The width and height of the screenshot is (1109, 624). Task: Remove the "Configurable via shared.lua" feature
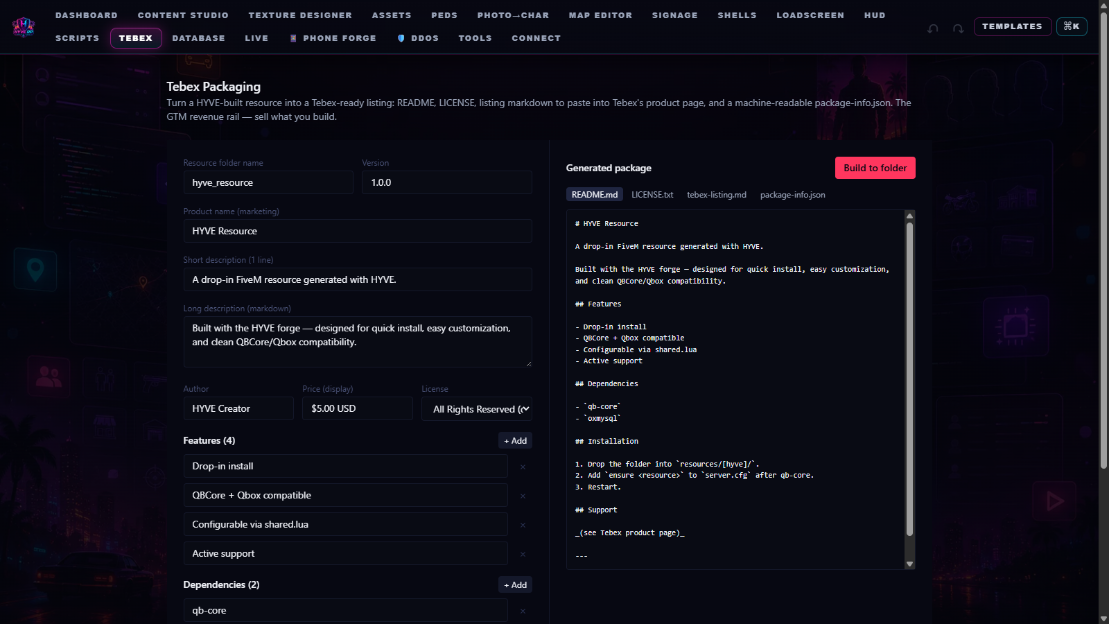(x=523, y=526)
